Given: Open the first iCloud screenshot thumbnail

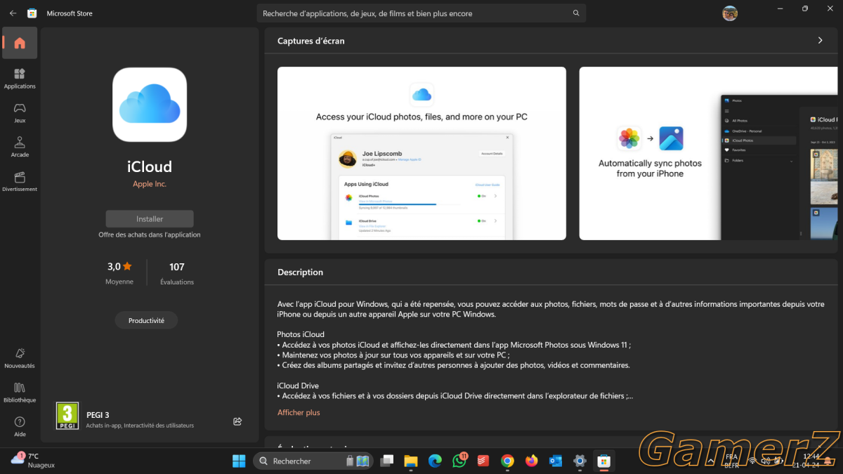Looking at the screenshot, I should point(421,153).
